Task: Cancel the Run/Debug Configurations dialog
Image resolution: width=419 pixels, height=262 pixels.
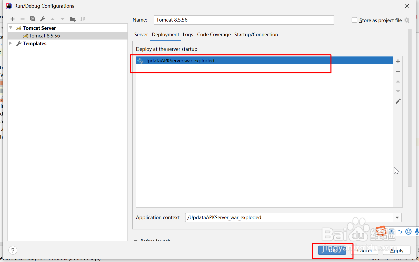Action: coord(365,250)
